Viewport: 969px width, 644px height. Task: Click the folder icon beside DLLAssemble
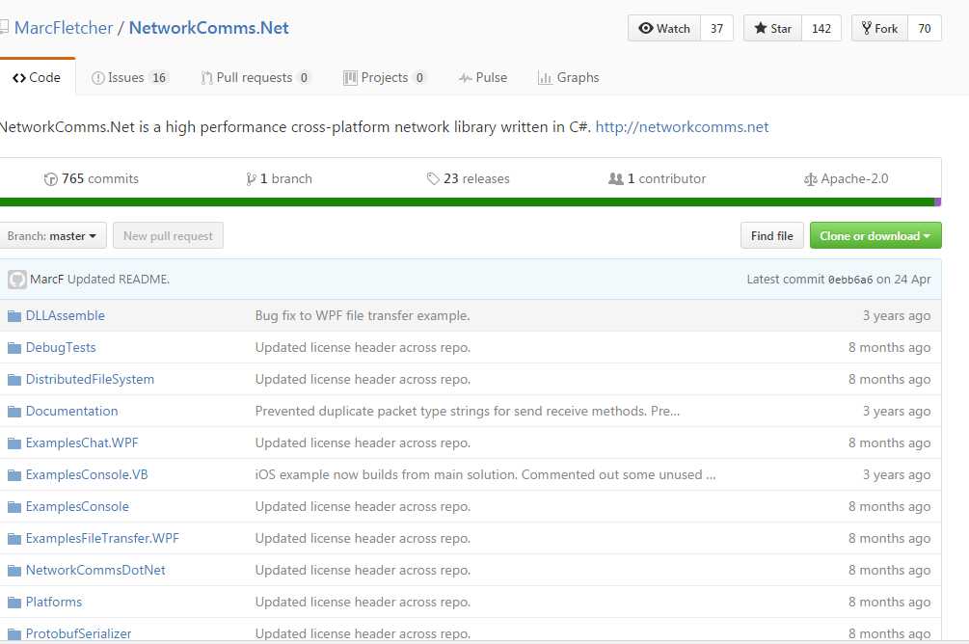click(14, 316)
